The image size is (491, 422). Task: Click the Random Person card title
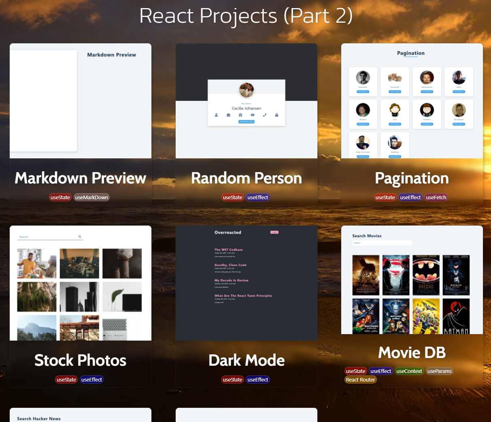coord(247,178)
